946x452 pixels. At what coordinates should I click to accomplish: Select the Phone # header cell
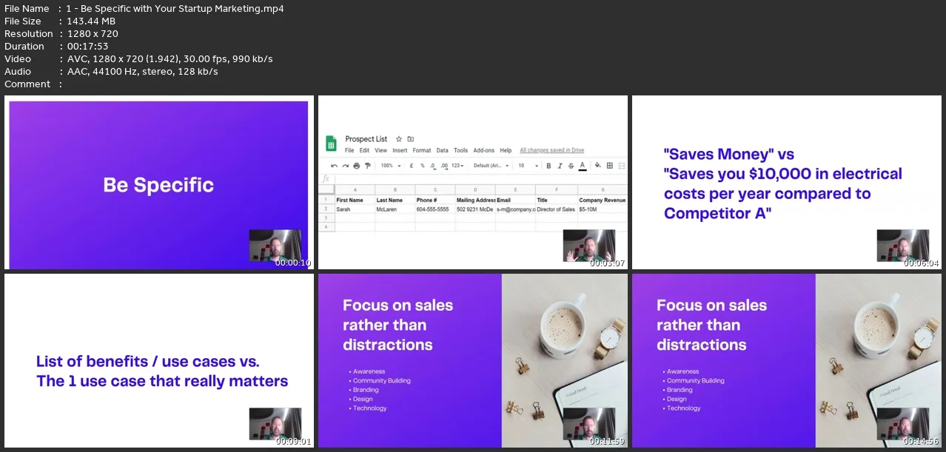point(435,200)
